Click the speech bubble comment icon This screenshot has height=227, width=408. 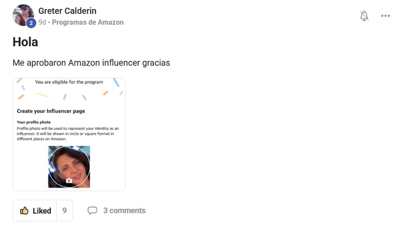[92, 211]
